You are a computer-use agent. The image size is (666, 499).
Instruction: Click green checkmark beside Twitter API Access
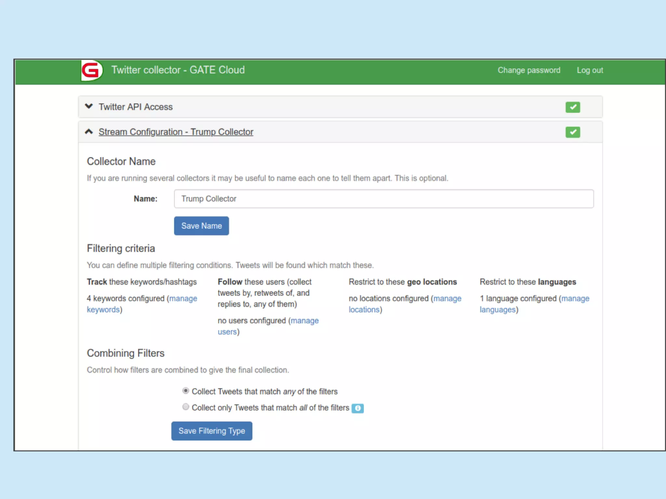572,107
